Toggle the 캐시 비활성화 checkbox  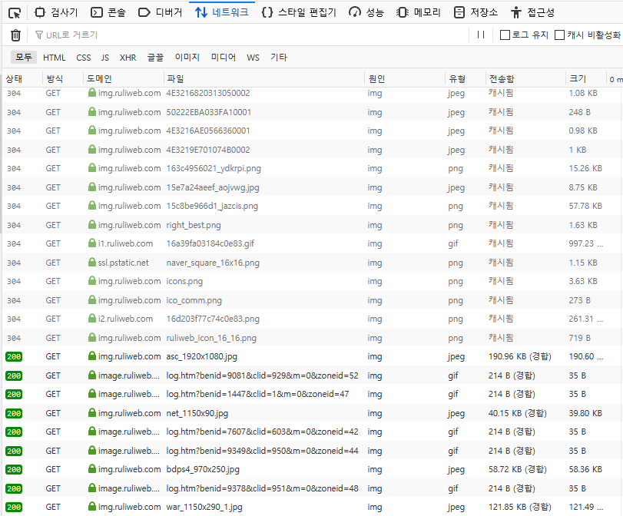(559, 35)
